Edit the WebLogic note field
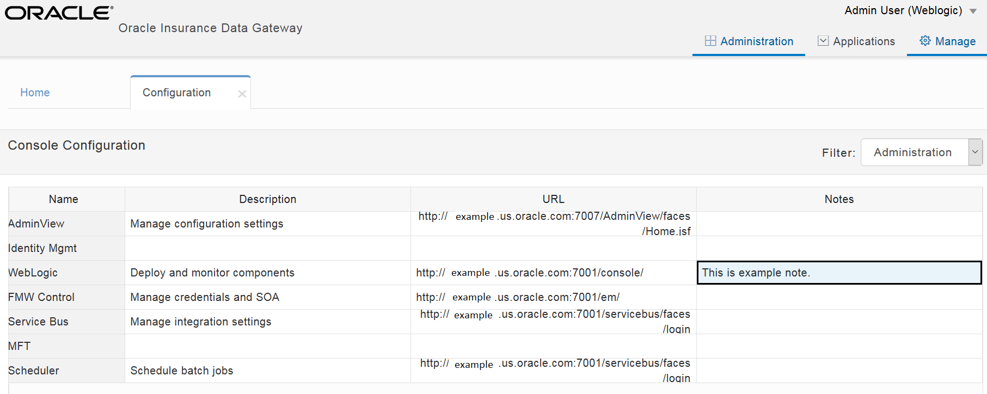Viewport: 987px width, 394px height. [x=839, y=273]
